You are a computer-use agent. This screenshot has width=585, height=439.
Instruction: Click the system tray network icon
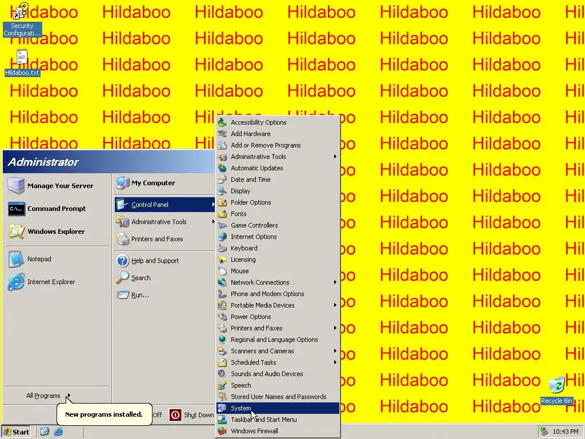544,432
